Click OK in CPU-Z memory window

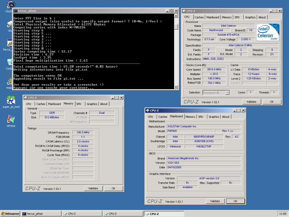click(x=113, y=188)
